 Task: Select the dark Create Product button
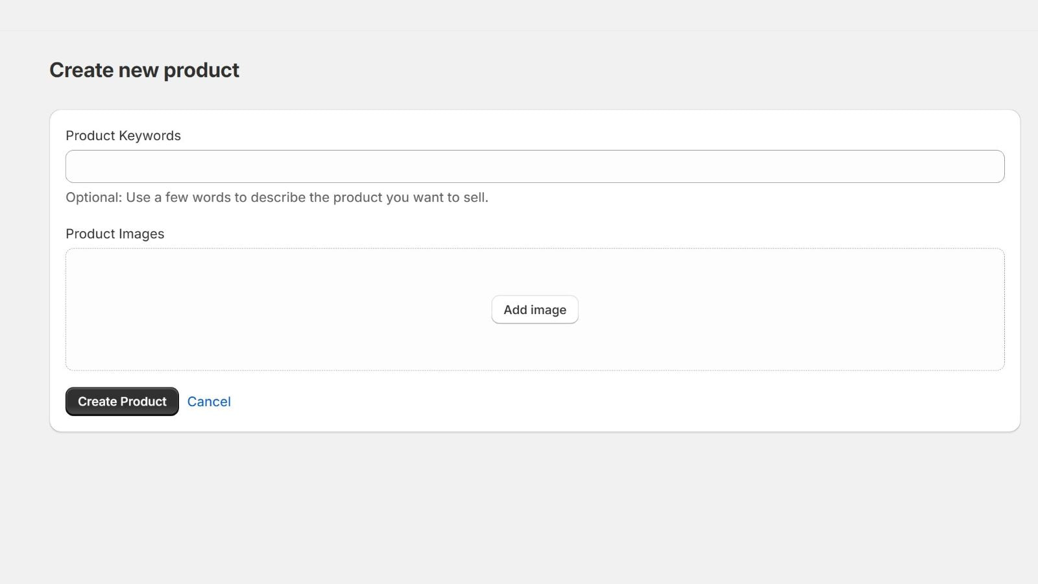122,402
